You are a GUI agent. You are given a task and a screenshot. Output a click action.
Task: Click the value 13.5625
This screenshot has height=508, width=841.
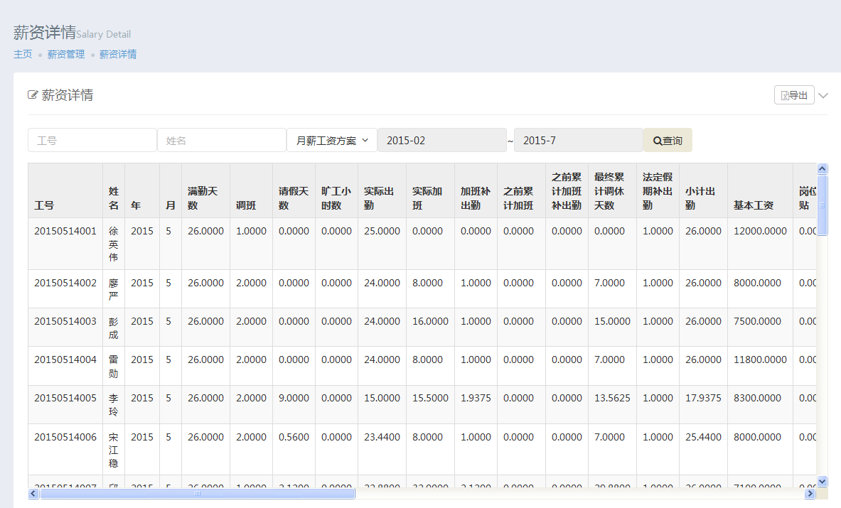coord(612,398)
